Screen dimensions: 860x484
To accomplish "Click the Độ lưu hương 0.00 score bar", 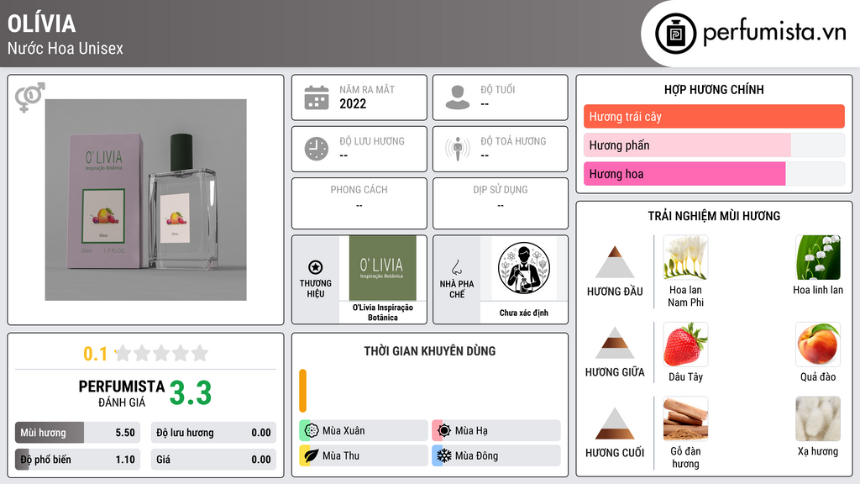I will 213,433.
